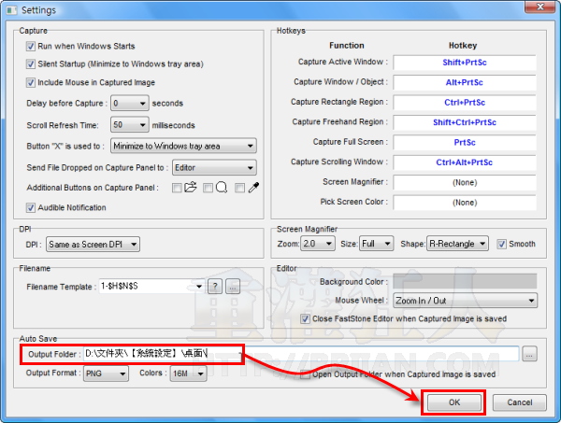
Task: Click the magnifier icon on Additional Buttons row
Action: click(x=222, y=188)
